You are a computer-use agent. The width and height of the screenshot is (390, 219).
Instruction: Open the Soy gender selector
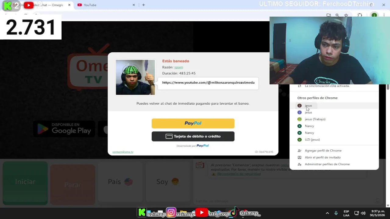[x=168, y=182]
